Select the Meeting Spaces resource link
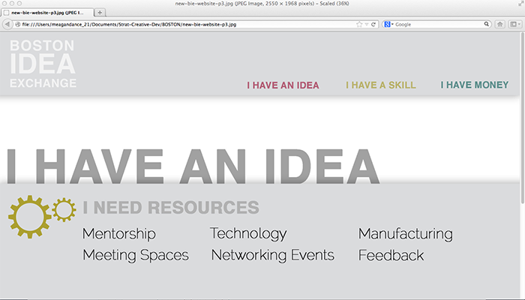The height and width of the screenshot is (300, 525). (x=136, y=256)
